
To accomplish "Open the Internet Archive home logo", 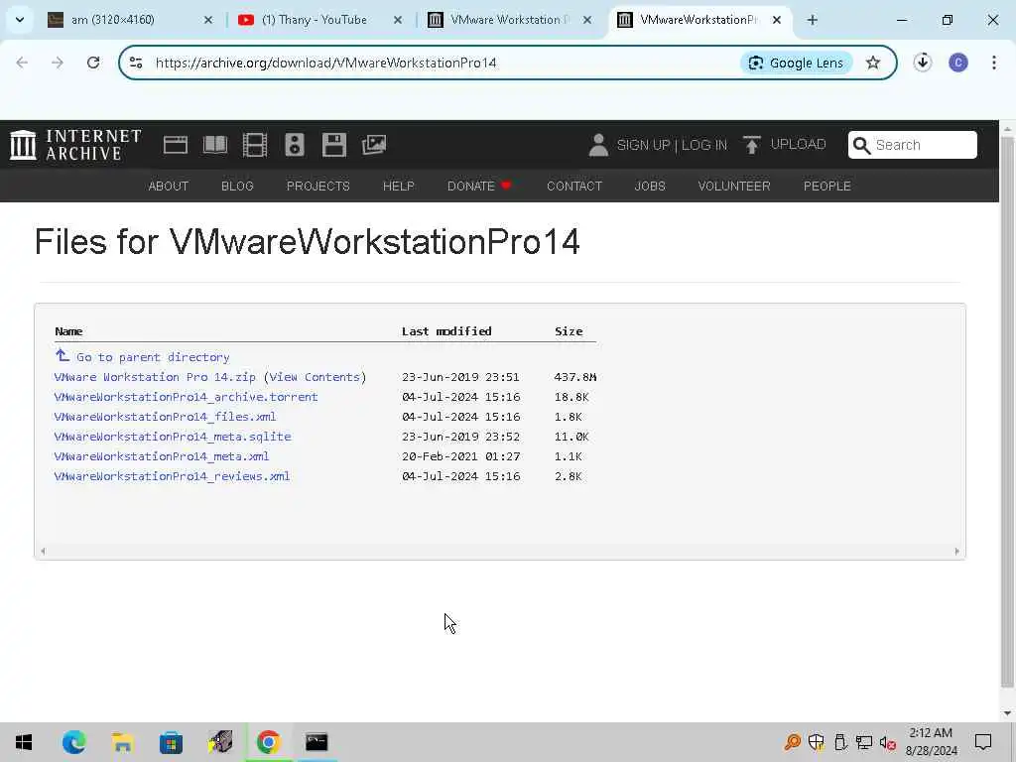I will 75,145.
